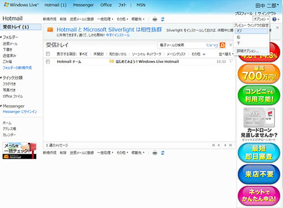
Task: Open the 一括処理 dropdown in bottom toolbar
Action: pyautogui.click(x=105, y=153)
